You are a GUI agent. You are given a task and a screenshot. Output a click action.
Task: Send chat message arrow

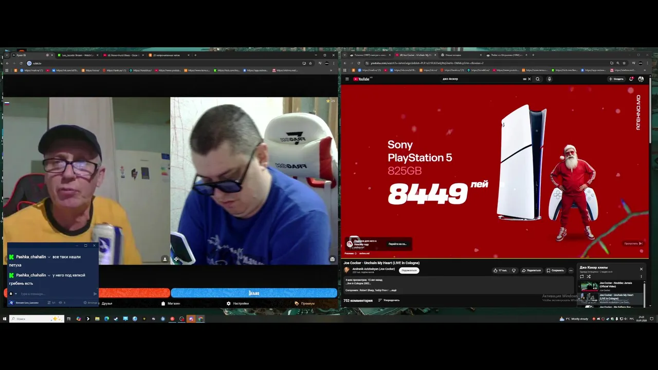point(95,294)
